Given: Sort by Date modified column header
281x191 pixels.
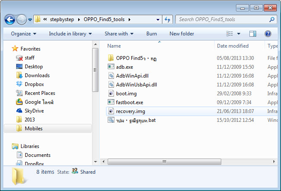Looking at the screenshot, I should [x=233, y=46].
